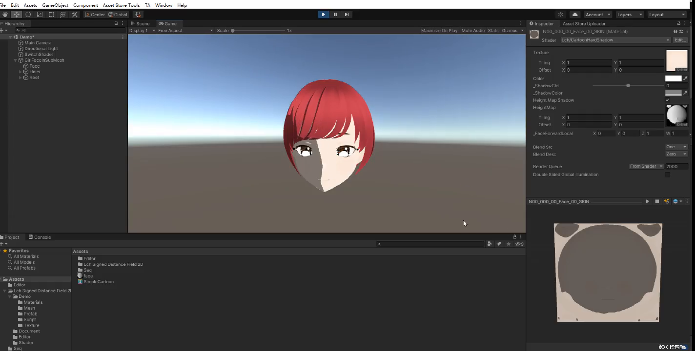This screenshot has width=695, height=351.
Task: Click the Project panel add (+) button
Action: 2,244
